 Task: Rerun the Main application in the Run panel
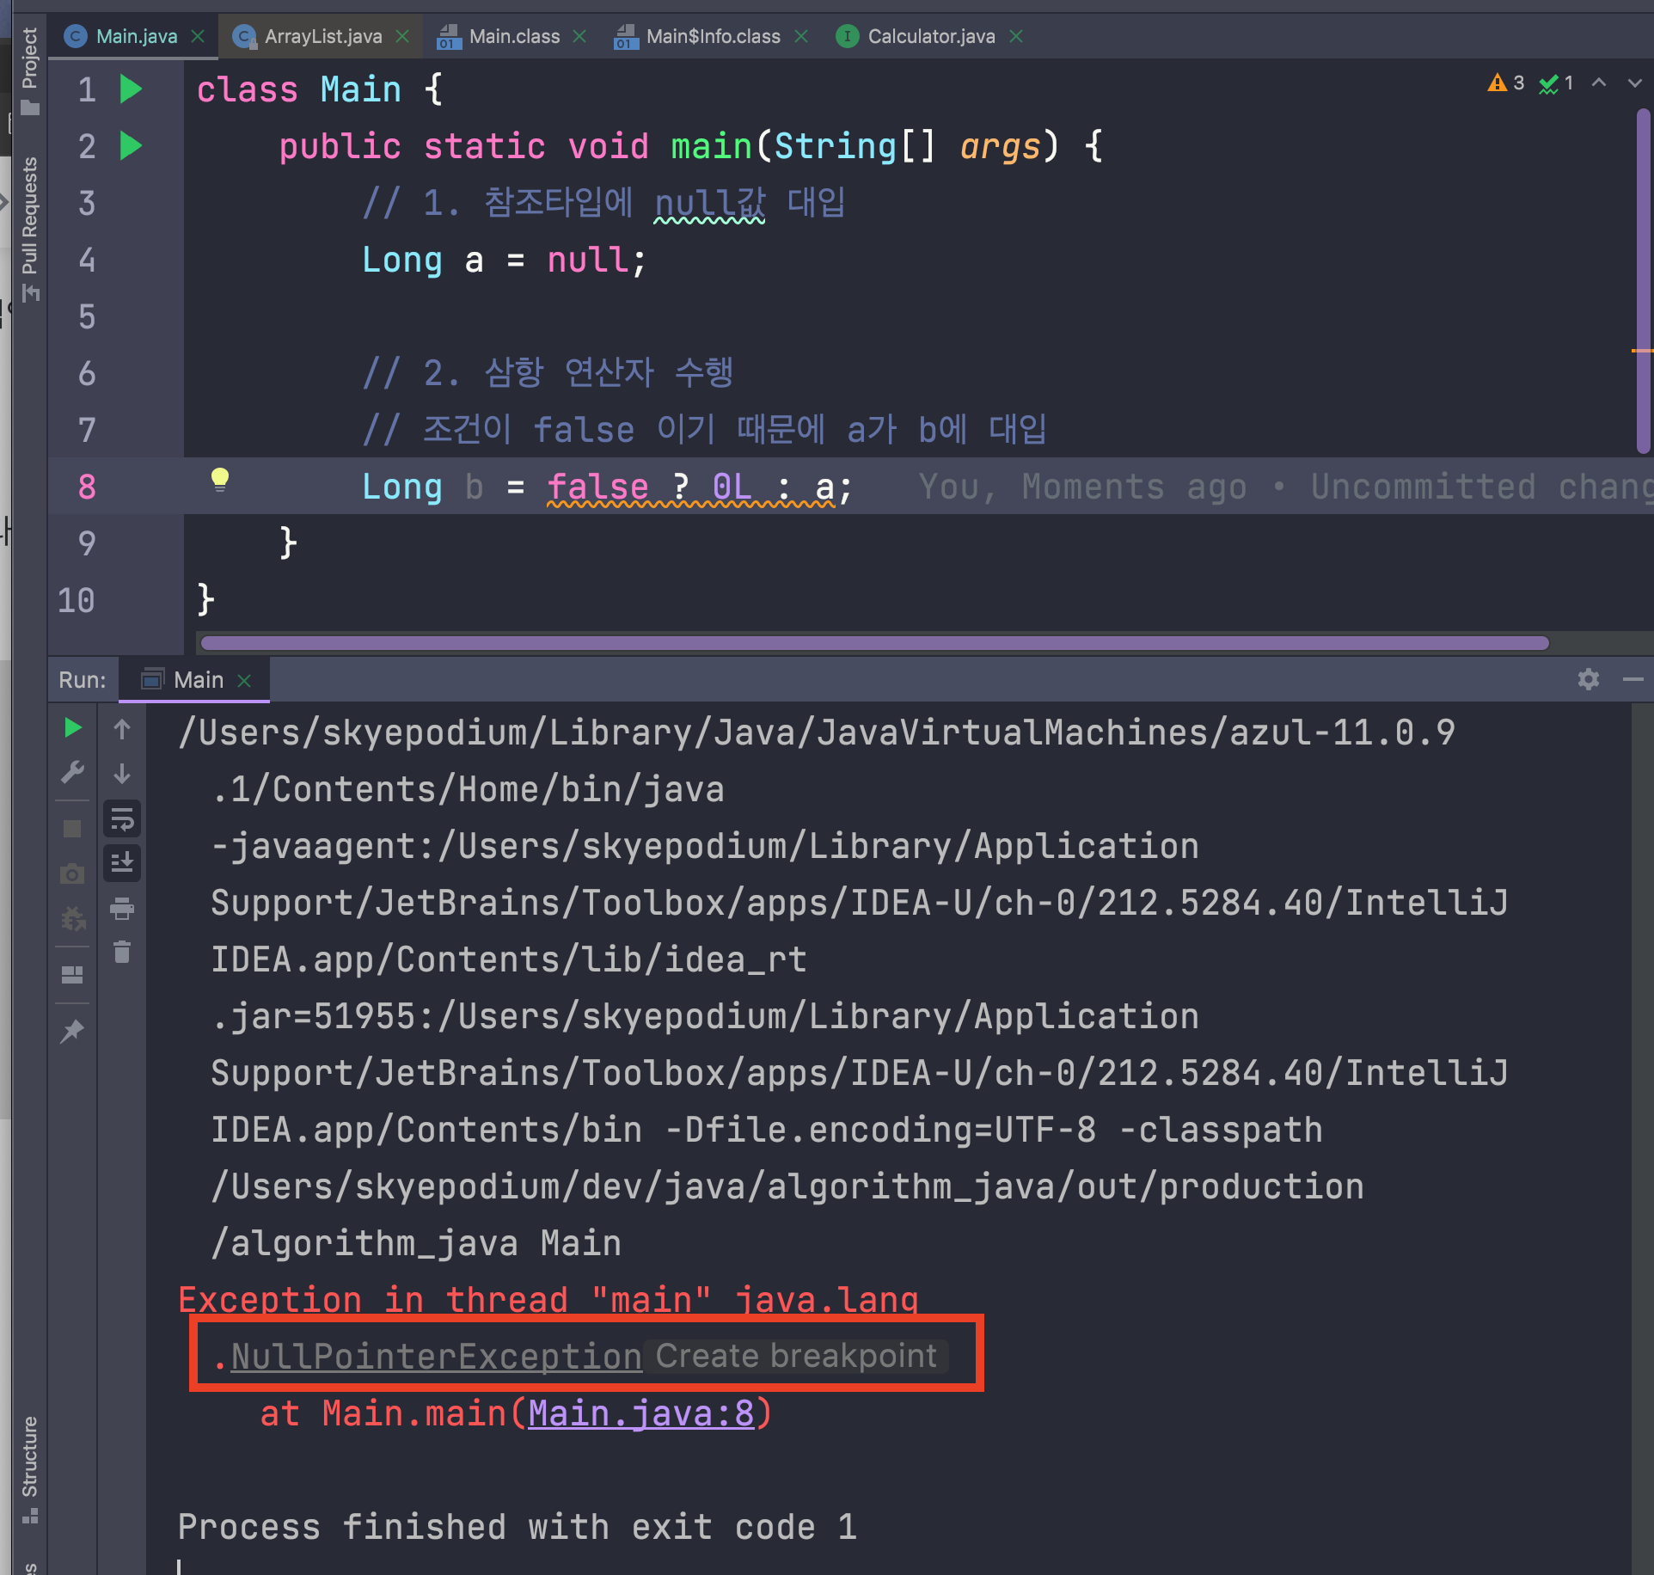point(73,728)
